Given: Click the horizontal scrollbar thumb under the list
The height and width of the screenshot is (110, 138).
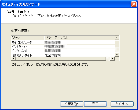Looking at the screenshot, I should (x=61, y=58).
